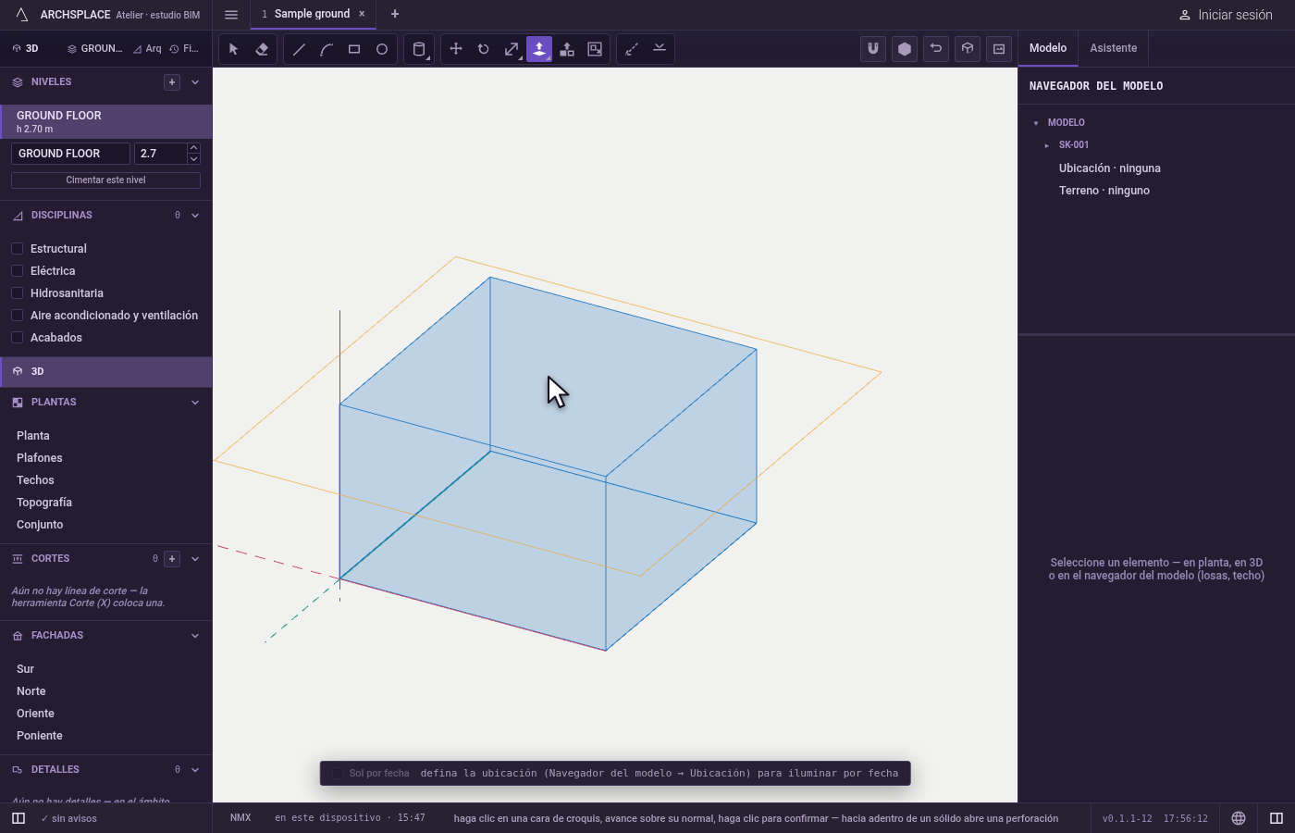Collapse the FACHADAS section chevron
Screen dimensions: 1295x833
tap(195, 636)
